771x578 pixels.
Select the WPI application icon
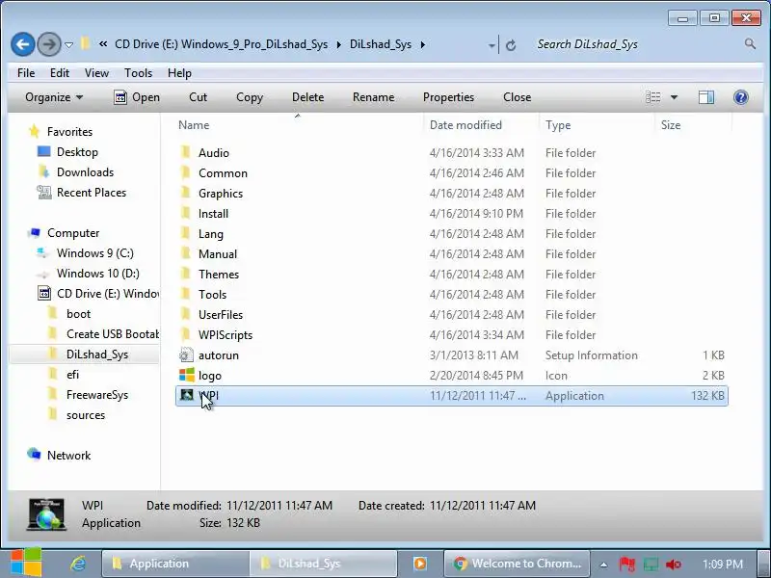(187, 395)
